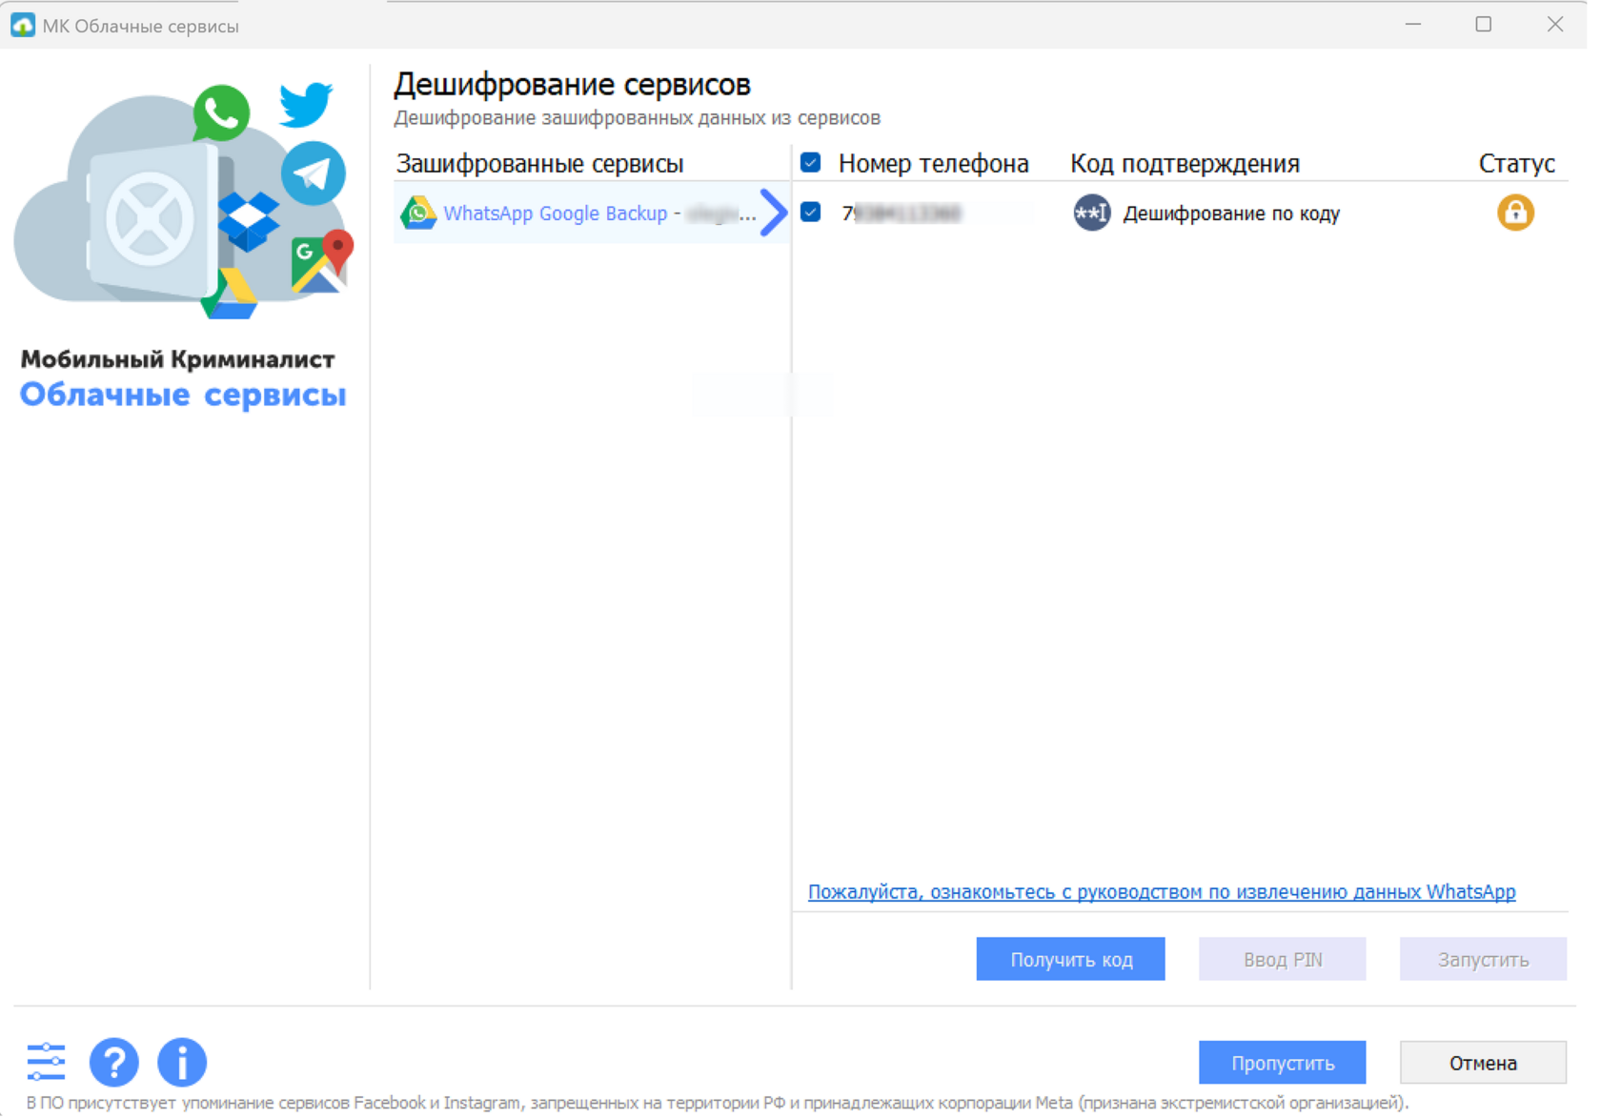Expand WhatsApp Google Backup with blue chevron
This screenshot has width=1601, height=1118.
point(774,213)
